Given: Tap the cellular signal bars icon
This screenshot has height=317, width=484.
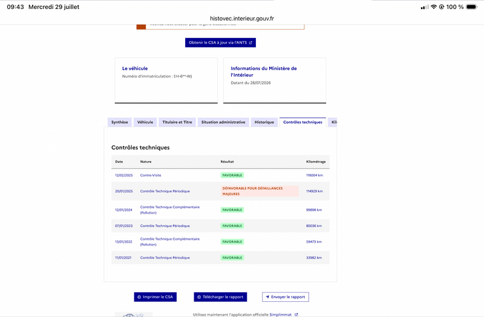Looking at the screenshot, I should (x=425, y=7).
